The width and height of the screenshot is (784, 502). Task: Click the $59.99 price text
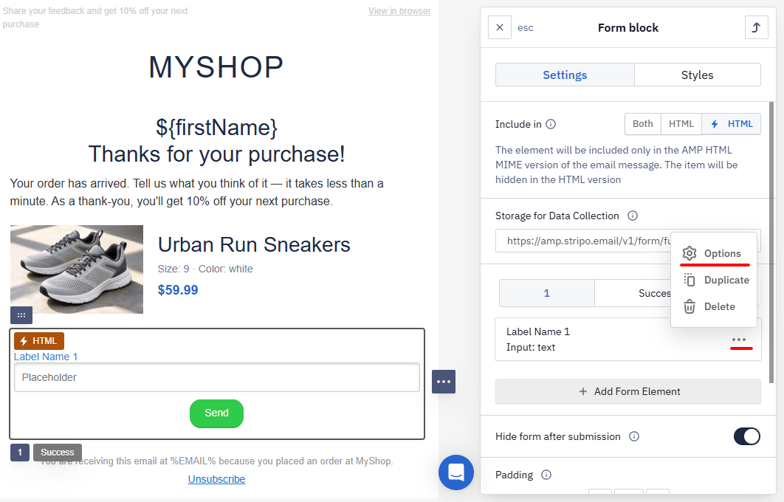(178, 290)
